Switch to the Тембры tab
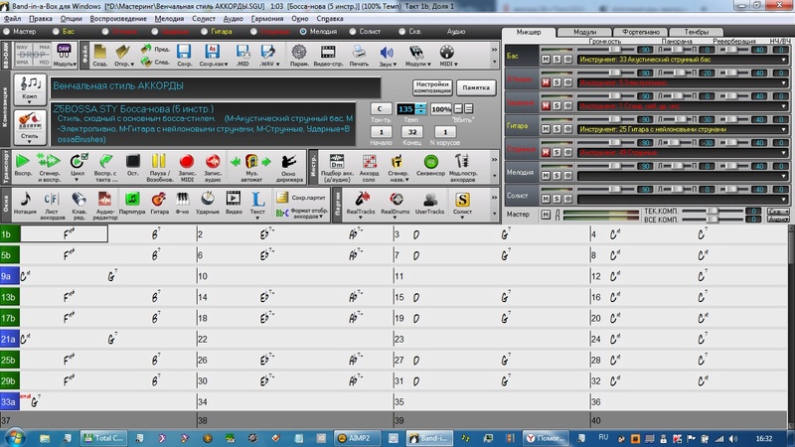The height and width of the screenshot is (447, 795). pyautogui.click(x=697, y=32)
